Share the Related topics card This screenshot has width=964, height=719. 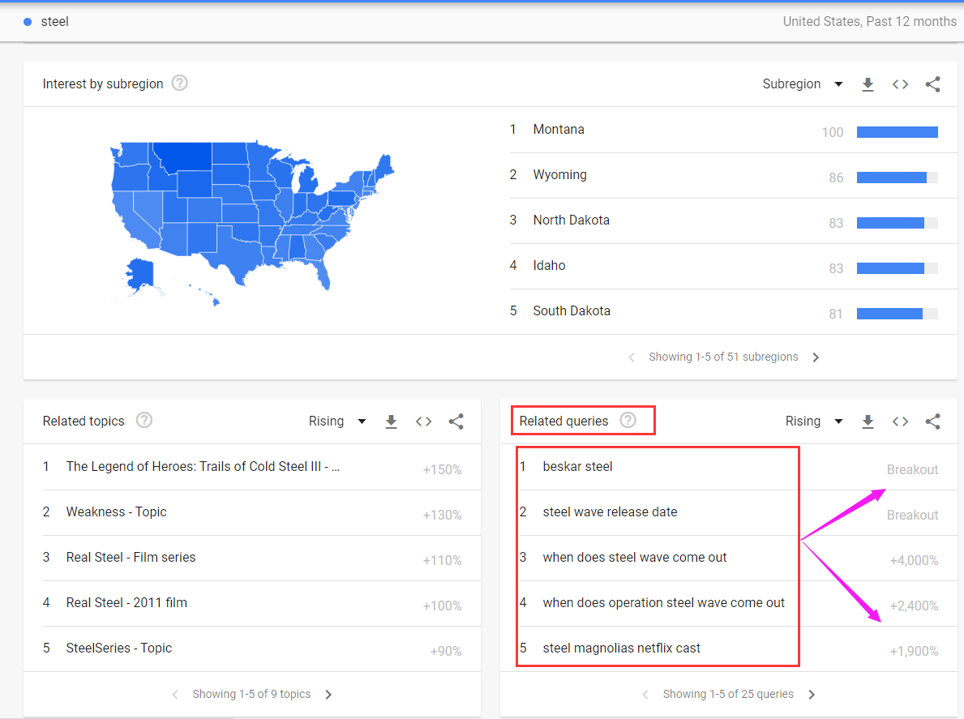click(x=456, y=422)
